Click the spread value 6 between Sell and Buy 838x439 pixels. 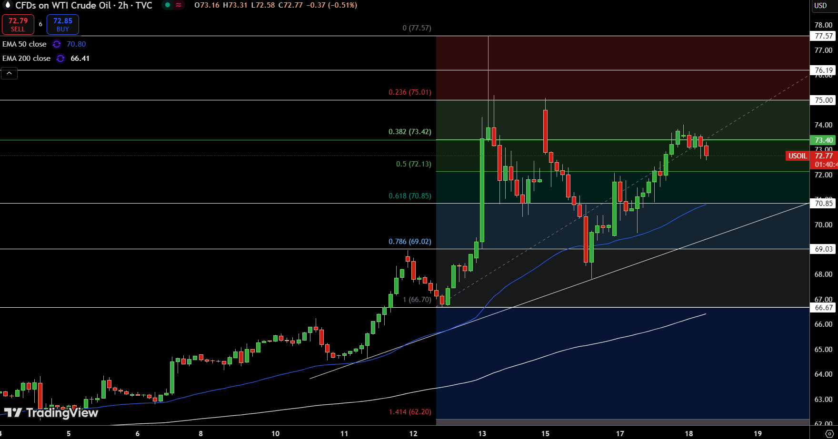[x=40, y=24]
